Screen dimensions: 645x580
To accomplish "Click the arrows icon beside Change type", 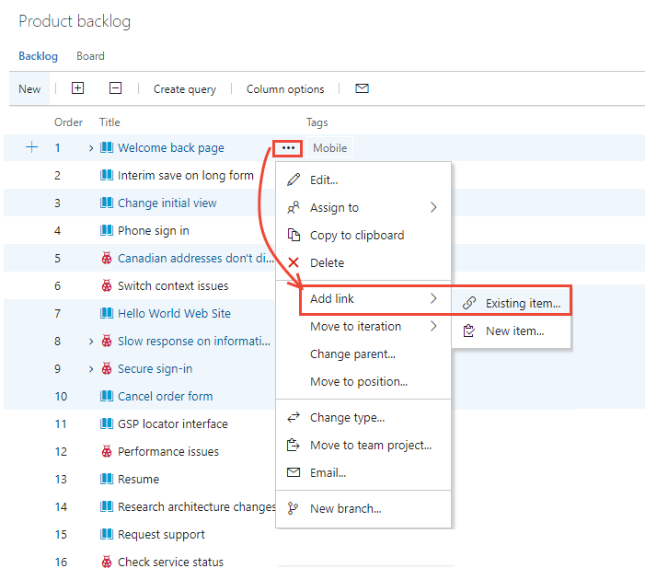I will [x=294, y=417].
